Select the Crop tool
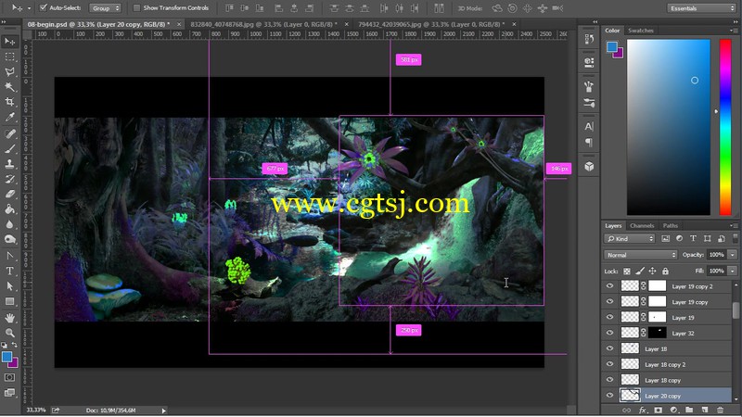 pyautogui.click(x=9, y=102)
